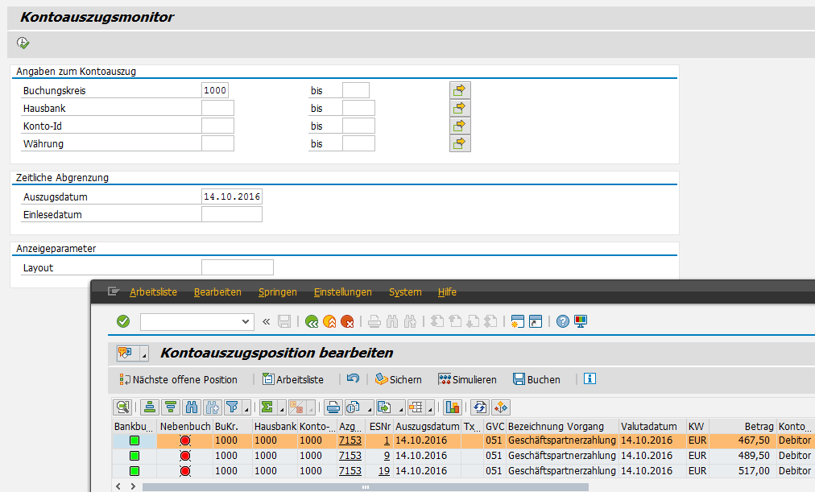Click the Simulieren button
The height and width of the screenshot is (492, 815).
tap(467, 379)
